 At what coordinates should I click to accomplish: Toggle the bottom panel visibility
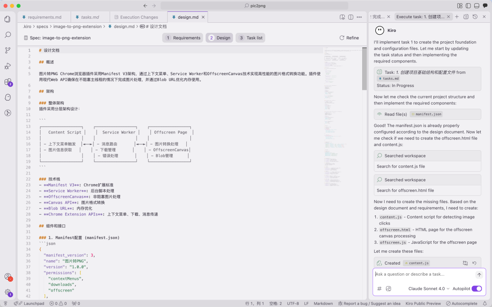477,5
